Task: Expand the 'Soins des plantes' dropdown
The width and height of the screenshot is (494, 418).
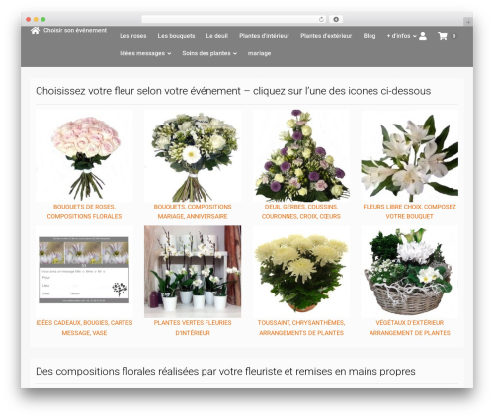Action: (209, 53)
